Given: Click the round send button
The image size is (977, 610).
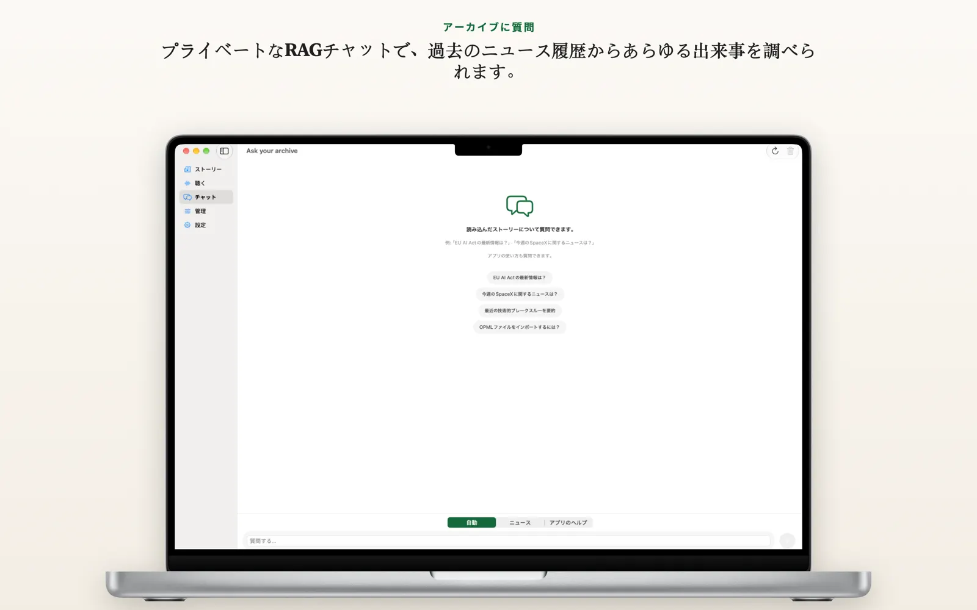Looking at the screenshot, I should click(x=787, y=540).
